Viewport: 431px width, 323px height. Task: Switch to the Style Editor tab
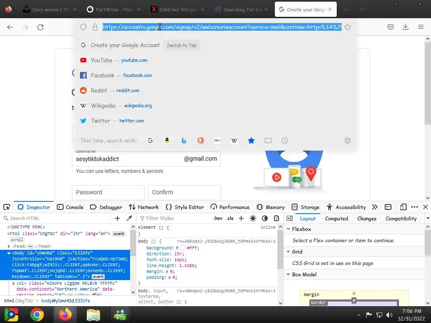tap(185, 207)
